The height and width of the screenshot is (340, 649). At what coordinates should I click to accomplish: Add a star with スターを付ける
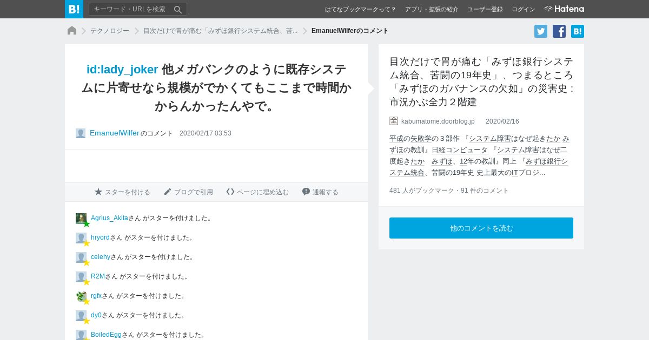pyautogui.click(x=122, y=192)
